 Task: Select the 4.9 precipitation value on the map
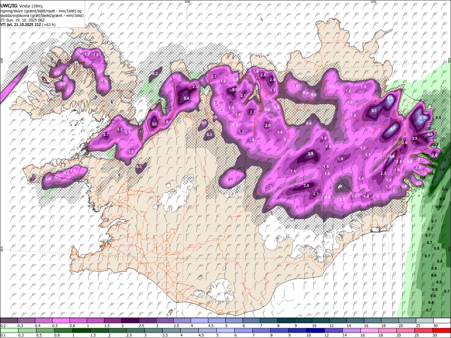[x=390, y=98]
